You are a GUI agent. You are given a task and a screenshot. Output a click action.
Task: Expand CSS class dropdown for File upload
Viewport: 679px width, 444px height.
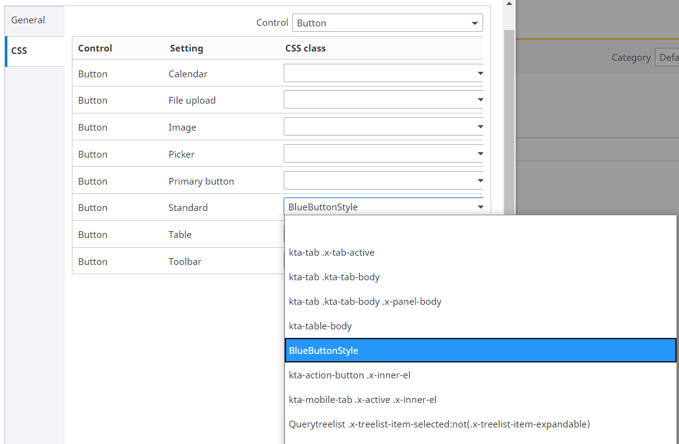coord(479,101)
